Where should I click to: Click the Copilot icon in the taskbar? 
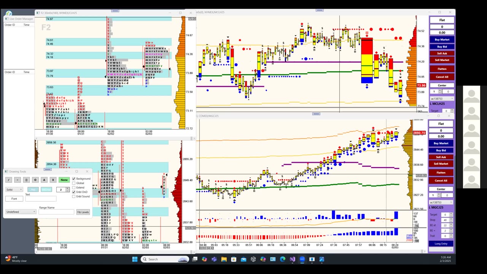(204, 259)
